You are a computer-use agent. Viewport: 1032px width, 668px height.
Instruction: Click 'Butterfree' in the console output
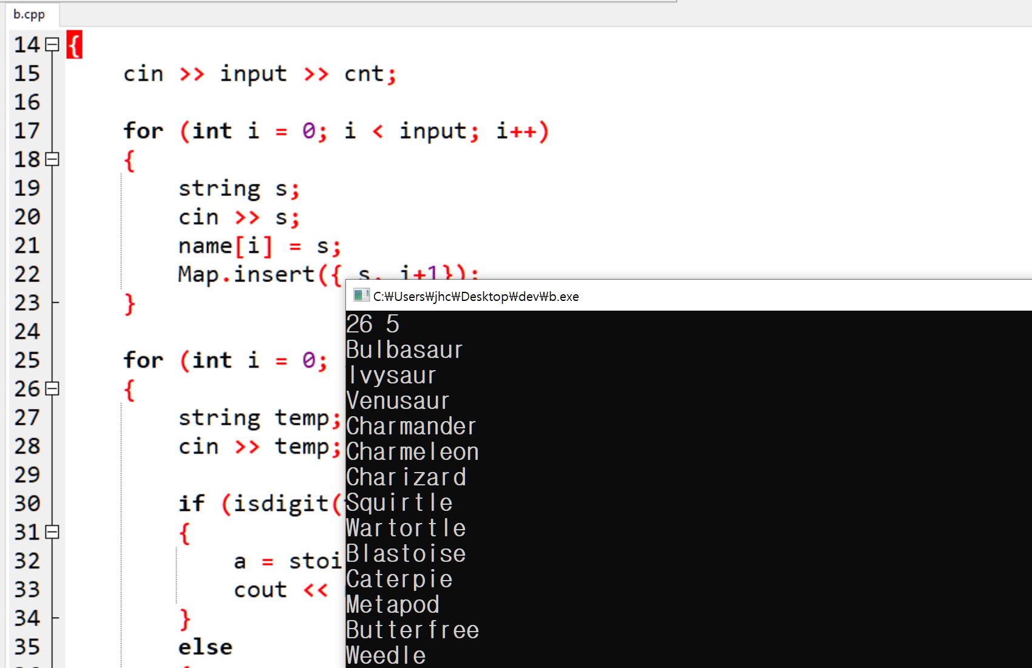[x=413, y=630]
